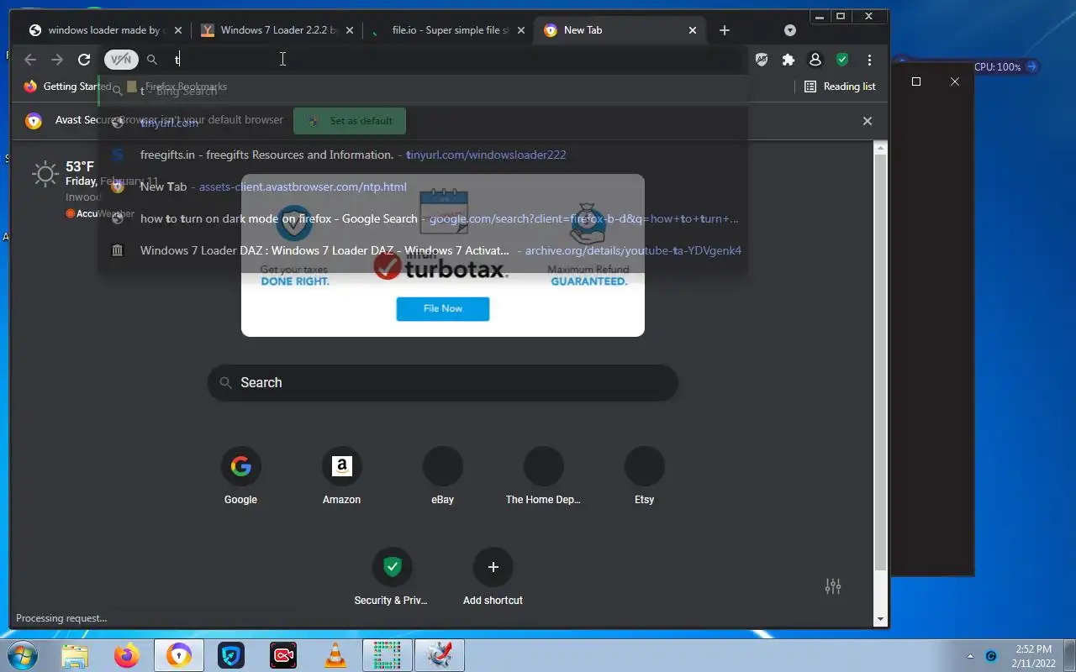Open the Windows Start menu
1076x672 pixels.
click(22, 655)
